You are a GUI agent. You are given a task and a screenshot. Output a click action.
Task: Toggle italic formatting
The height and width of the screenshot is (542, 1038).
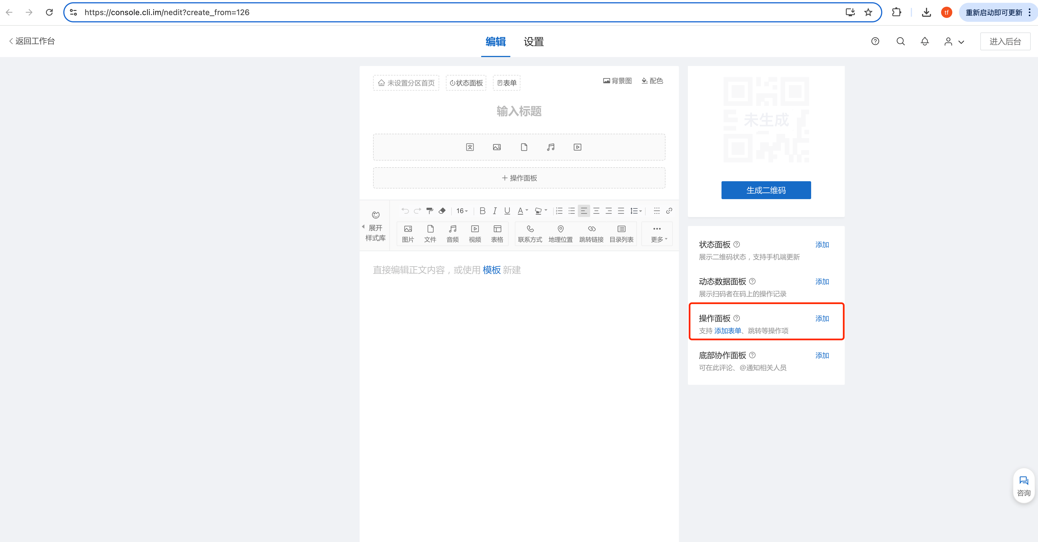click(494, 210)
